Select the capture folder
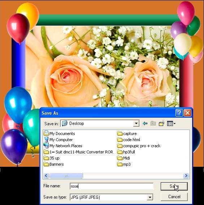Viewport: 204px width, 205px height. tap(127, 134)
